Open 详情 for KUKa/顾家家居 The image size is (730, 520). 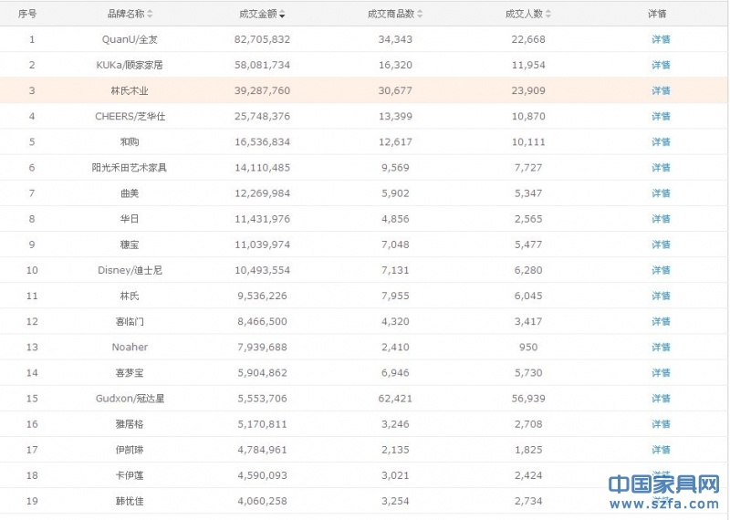(x=661, y=65)
